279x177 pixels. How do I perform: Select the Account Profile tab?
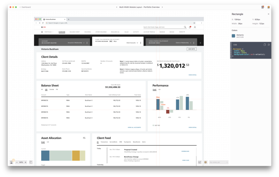pyautogui.click(x=149, y=32)
